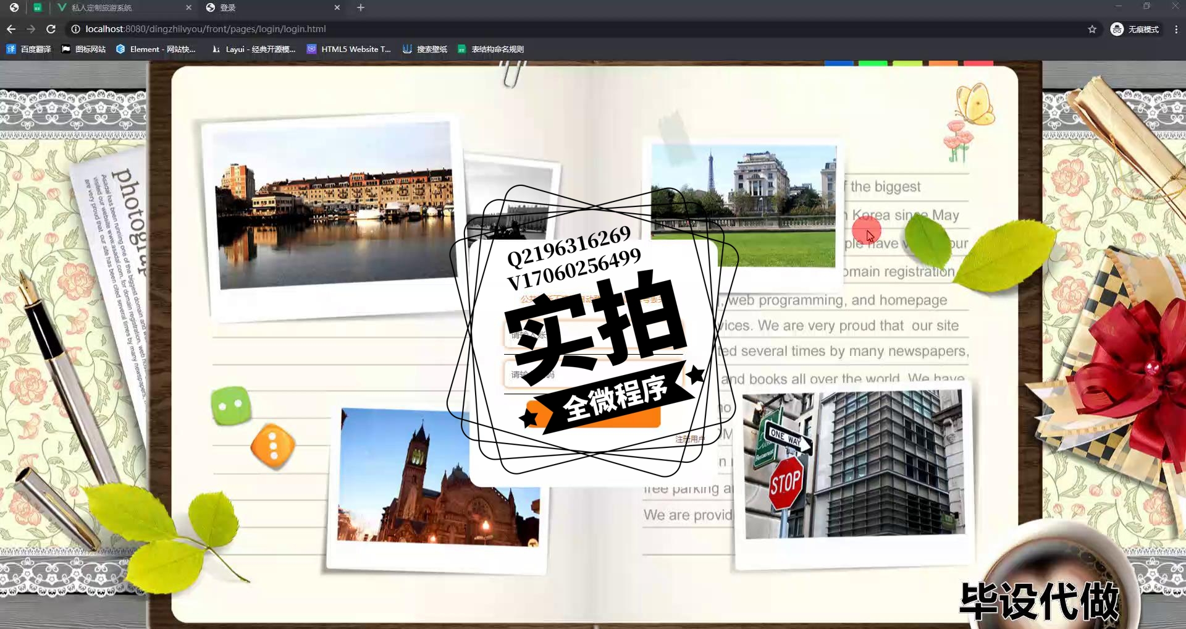Click the orange login button

[593, 413]
